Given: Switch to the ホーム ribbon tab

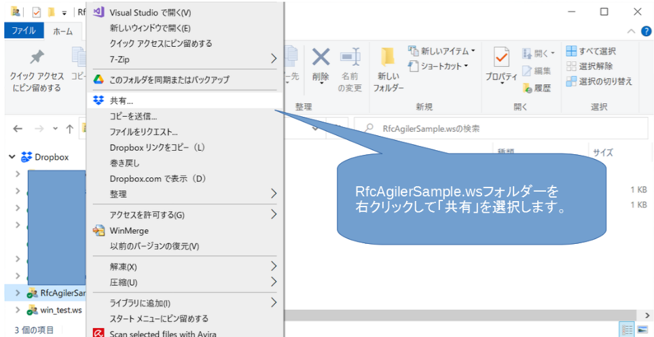Looking at the screenshot, I should click(63, 31).
